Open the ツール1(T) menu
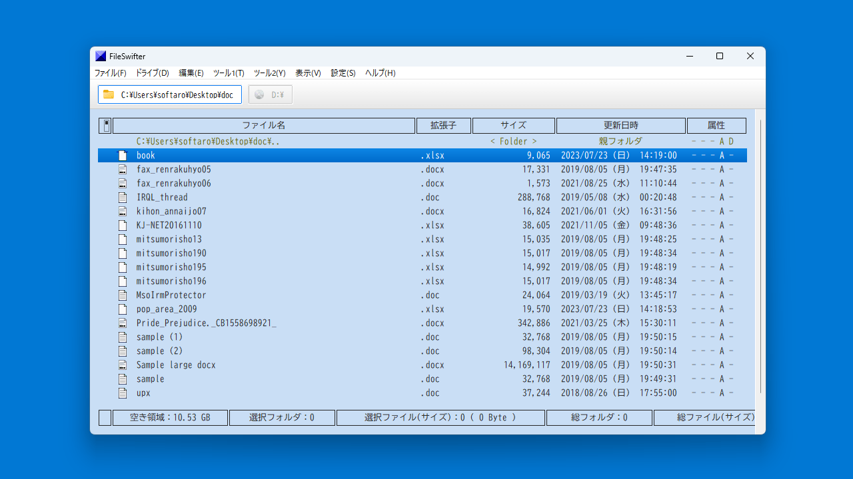853x479 pixels. 229,73
